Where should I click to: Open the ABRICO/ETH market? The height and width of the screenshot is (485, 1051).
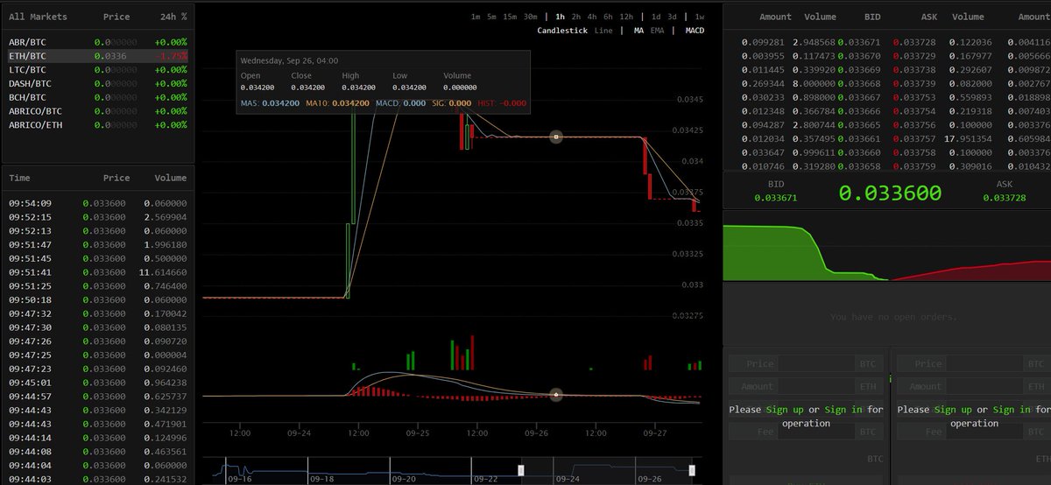[x=97, y=125]
